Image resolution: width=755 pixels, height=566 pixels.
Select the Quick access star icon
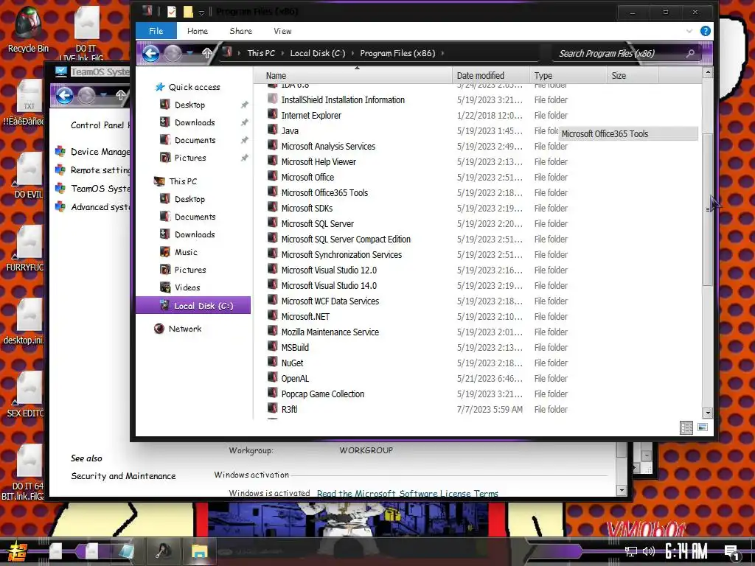tap(160, 87)
